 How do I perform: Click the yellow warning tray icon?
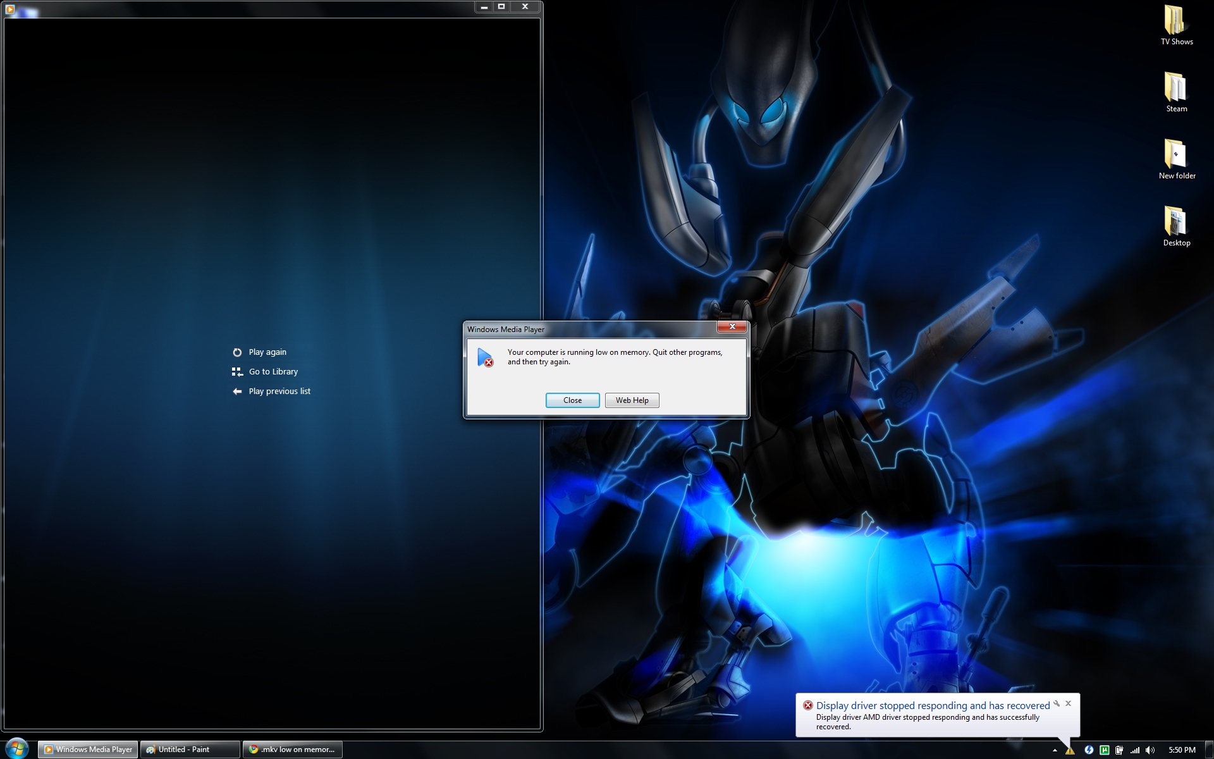coord(1070,750)
